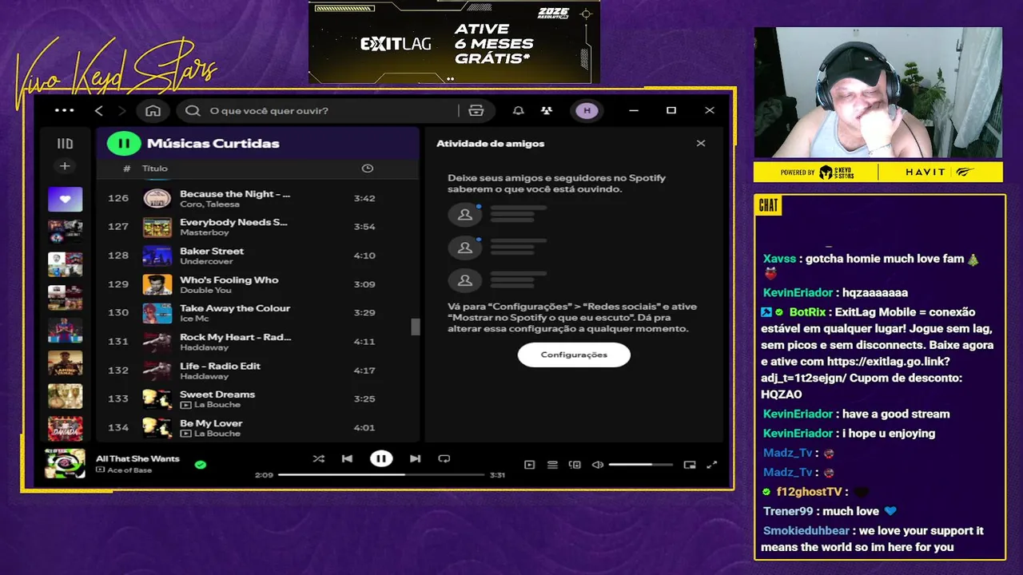Toggle shuffle playback

click(x=319, y=458)
